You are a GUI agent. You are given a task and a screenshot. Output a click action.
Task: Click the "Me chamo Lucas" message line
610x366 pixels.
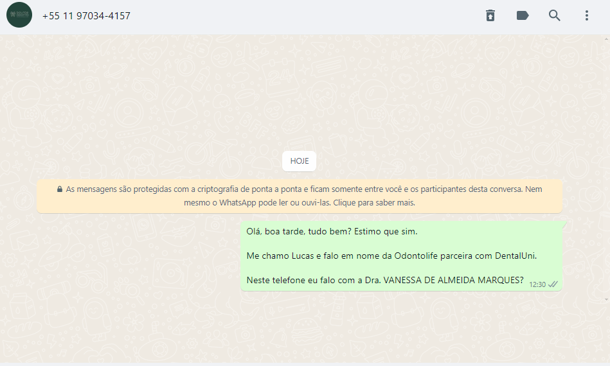point(391,256)
